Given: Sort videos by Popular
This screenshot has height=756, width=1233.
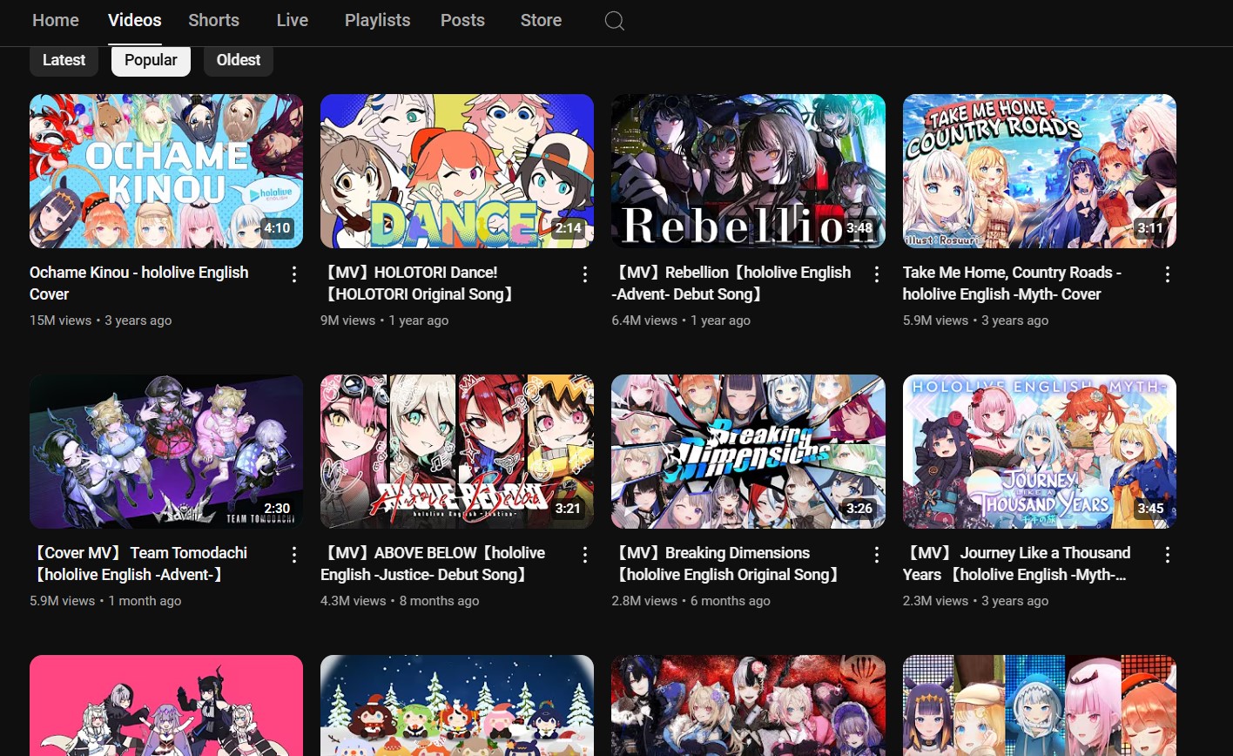Looking at the screenshot, I should click(x=151, y=60).
